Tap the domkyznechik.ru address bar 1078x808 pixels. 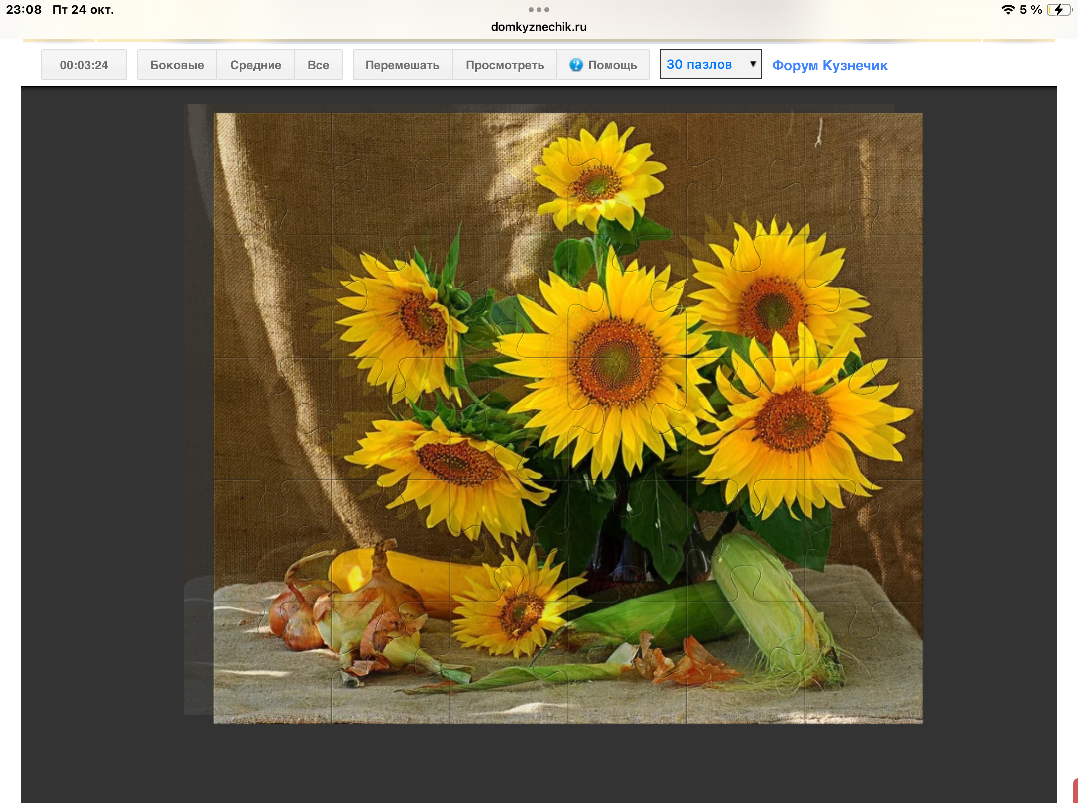point(539,27)
